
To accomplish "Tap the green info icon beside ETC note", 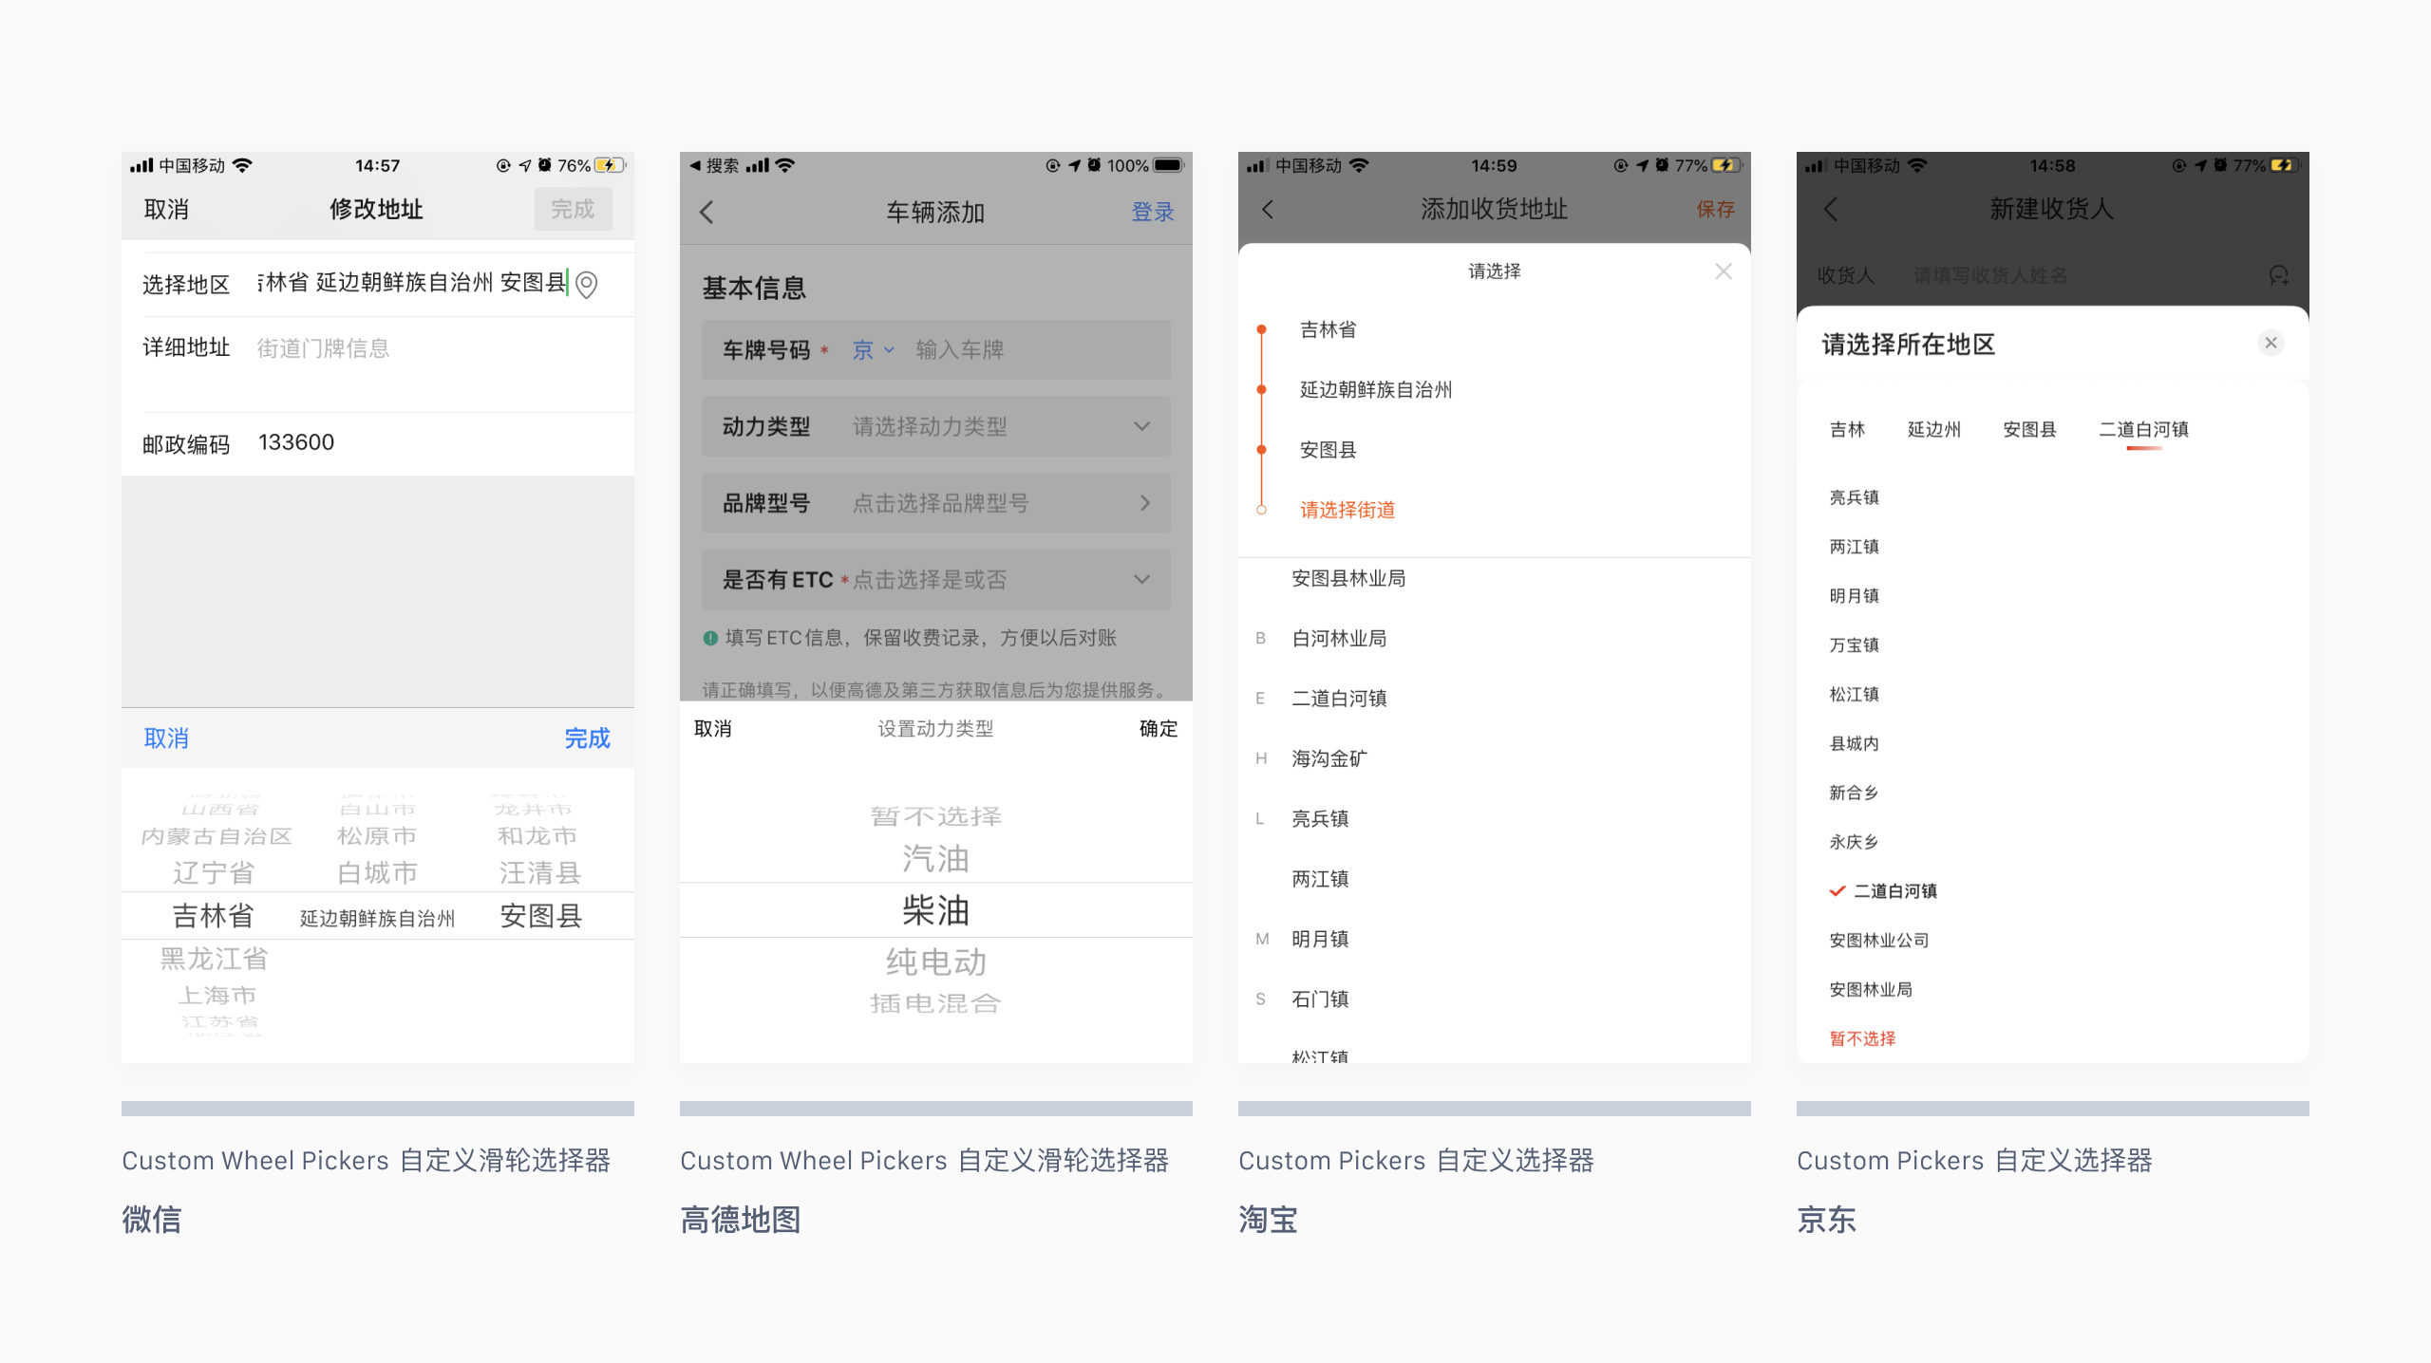I will point(710,638).
